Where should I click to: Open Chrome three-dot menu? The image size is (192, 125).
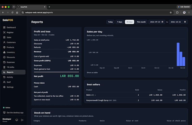(x=189, y=12)
